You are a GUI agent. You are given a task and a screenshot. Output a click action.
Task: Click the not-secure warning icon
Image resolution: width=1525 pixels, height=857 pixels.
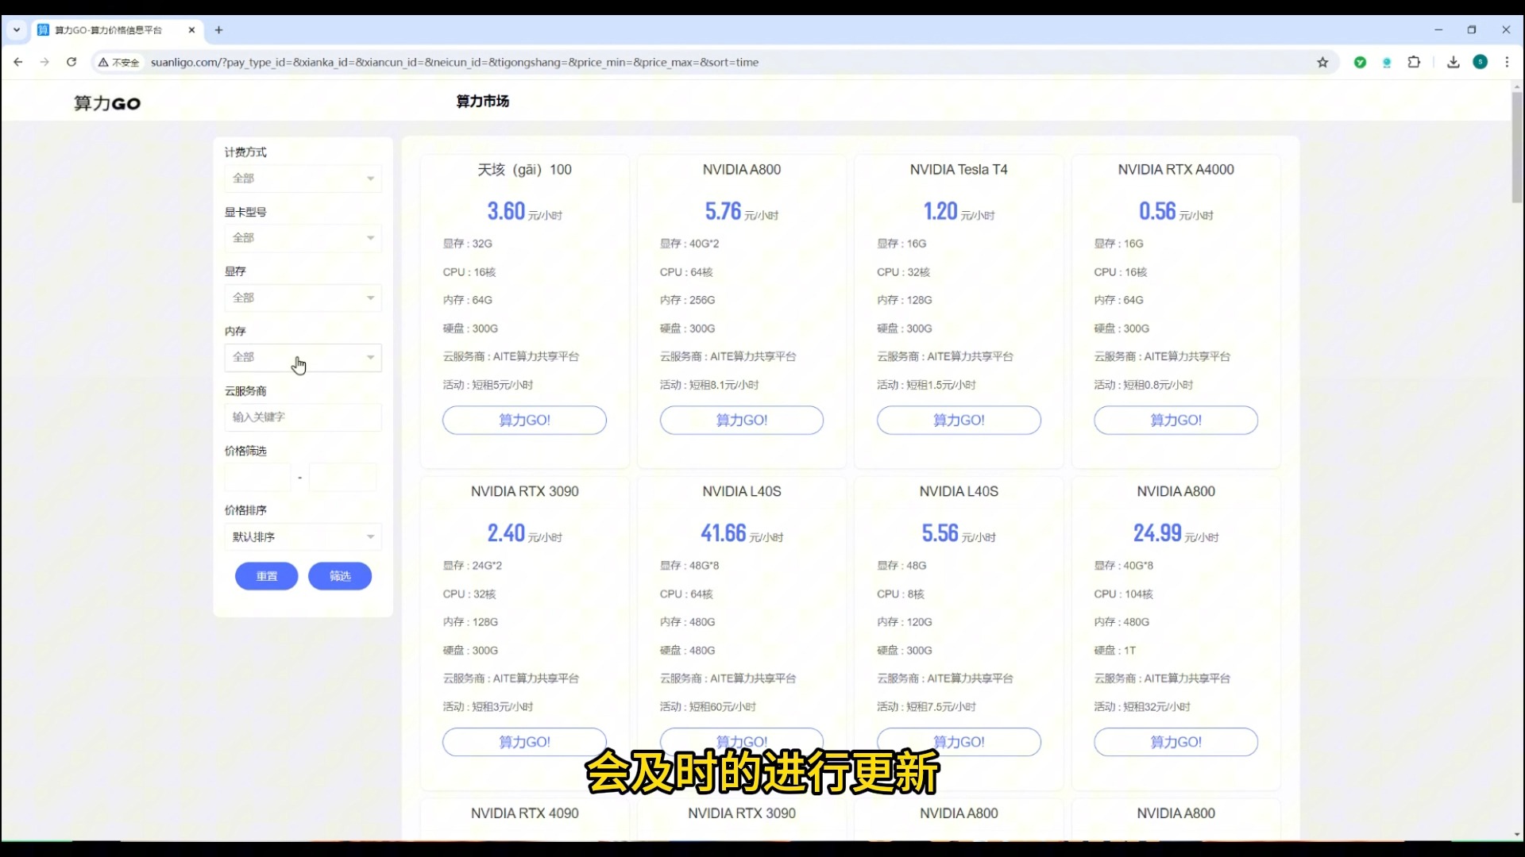pyautogui.click(x=103, y=62)
